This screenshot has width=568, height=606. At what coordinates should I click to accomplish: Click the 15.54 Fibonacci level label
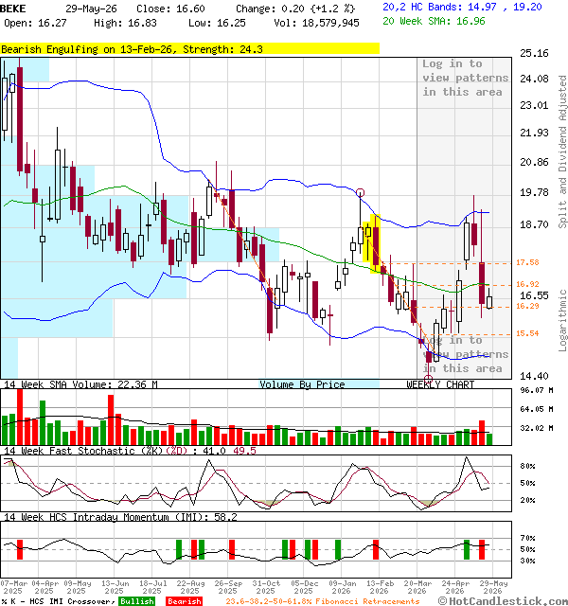[x=528, y=333]
